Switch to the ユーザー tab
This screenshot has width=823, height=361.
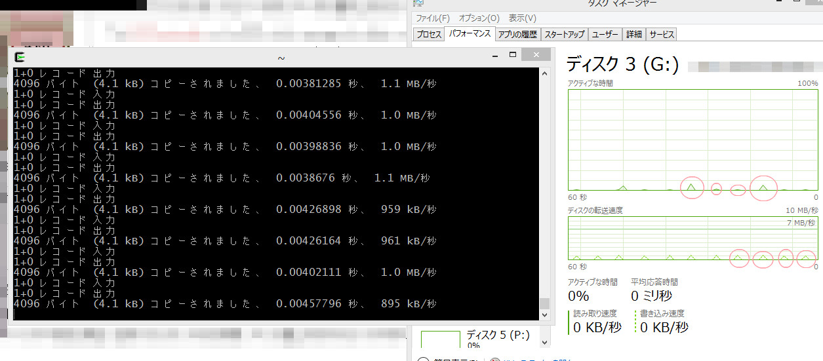coord(605,35)
